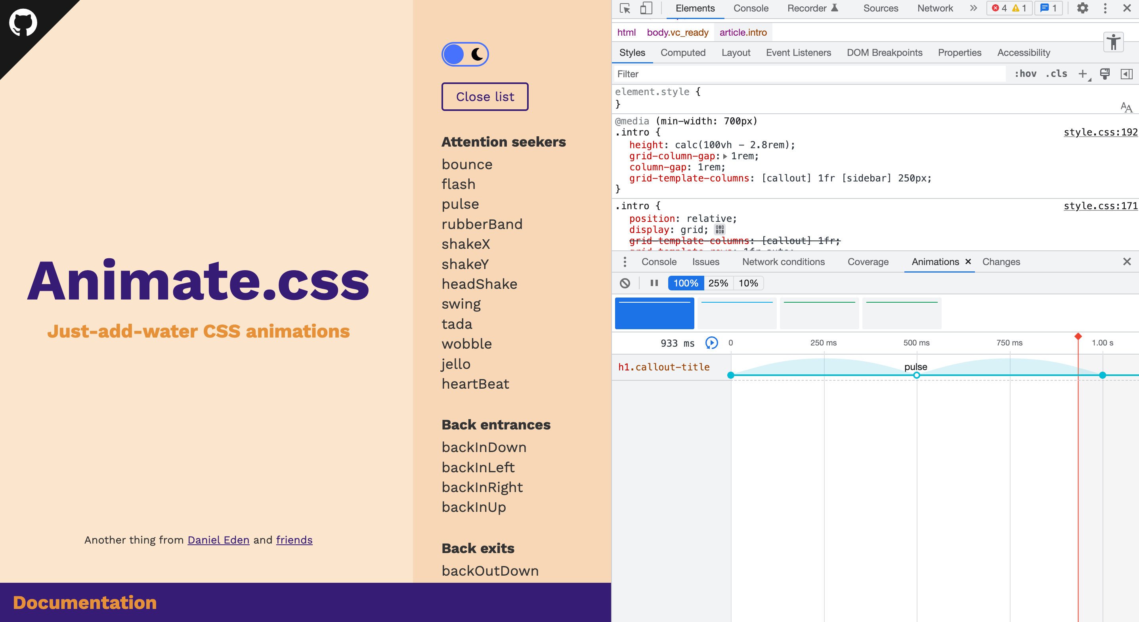Toggle the :hov element state option

click(1025, 74)
